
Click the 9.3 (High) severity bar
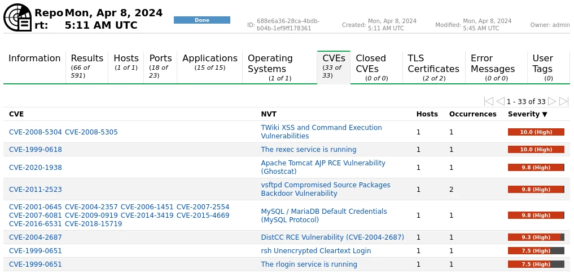tap(536, 237)
